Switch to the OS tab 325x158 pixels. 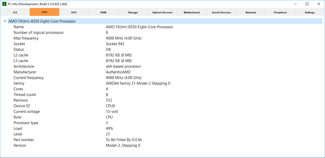point(15,12)
